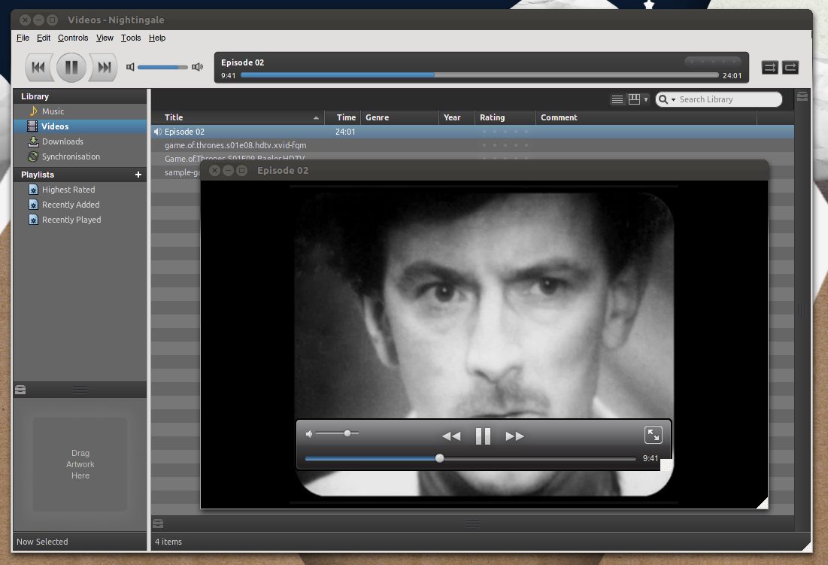Click the Music note icon
Viewport: 828px width, 565px height.
point(33,111)
